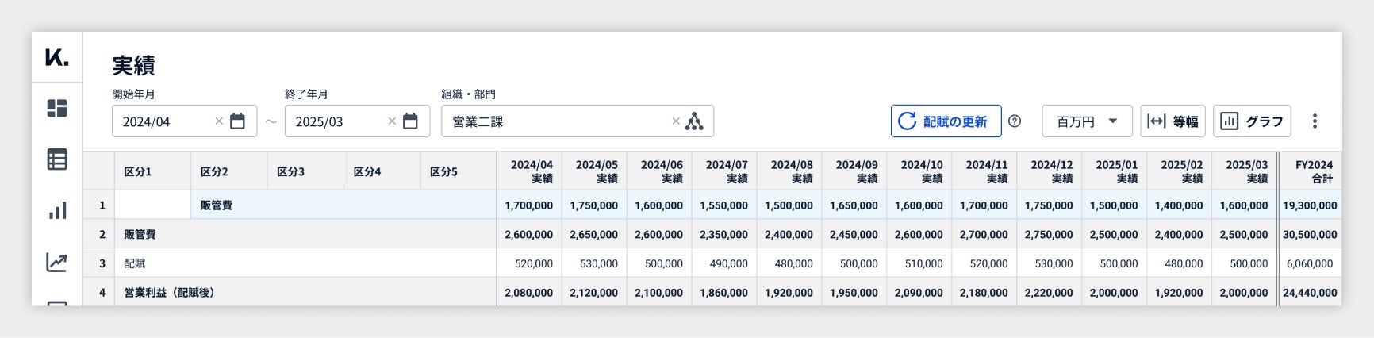Viewport: 1374px width, 338px height.
Task: Clear the 営業二課 department selection
Action: [676, 121]
